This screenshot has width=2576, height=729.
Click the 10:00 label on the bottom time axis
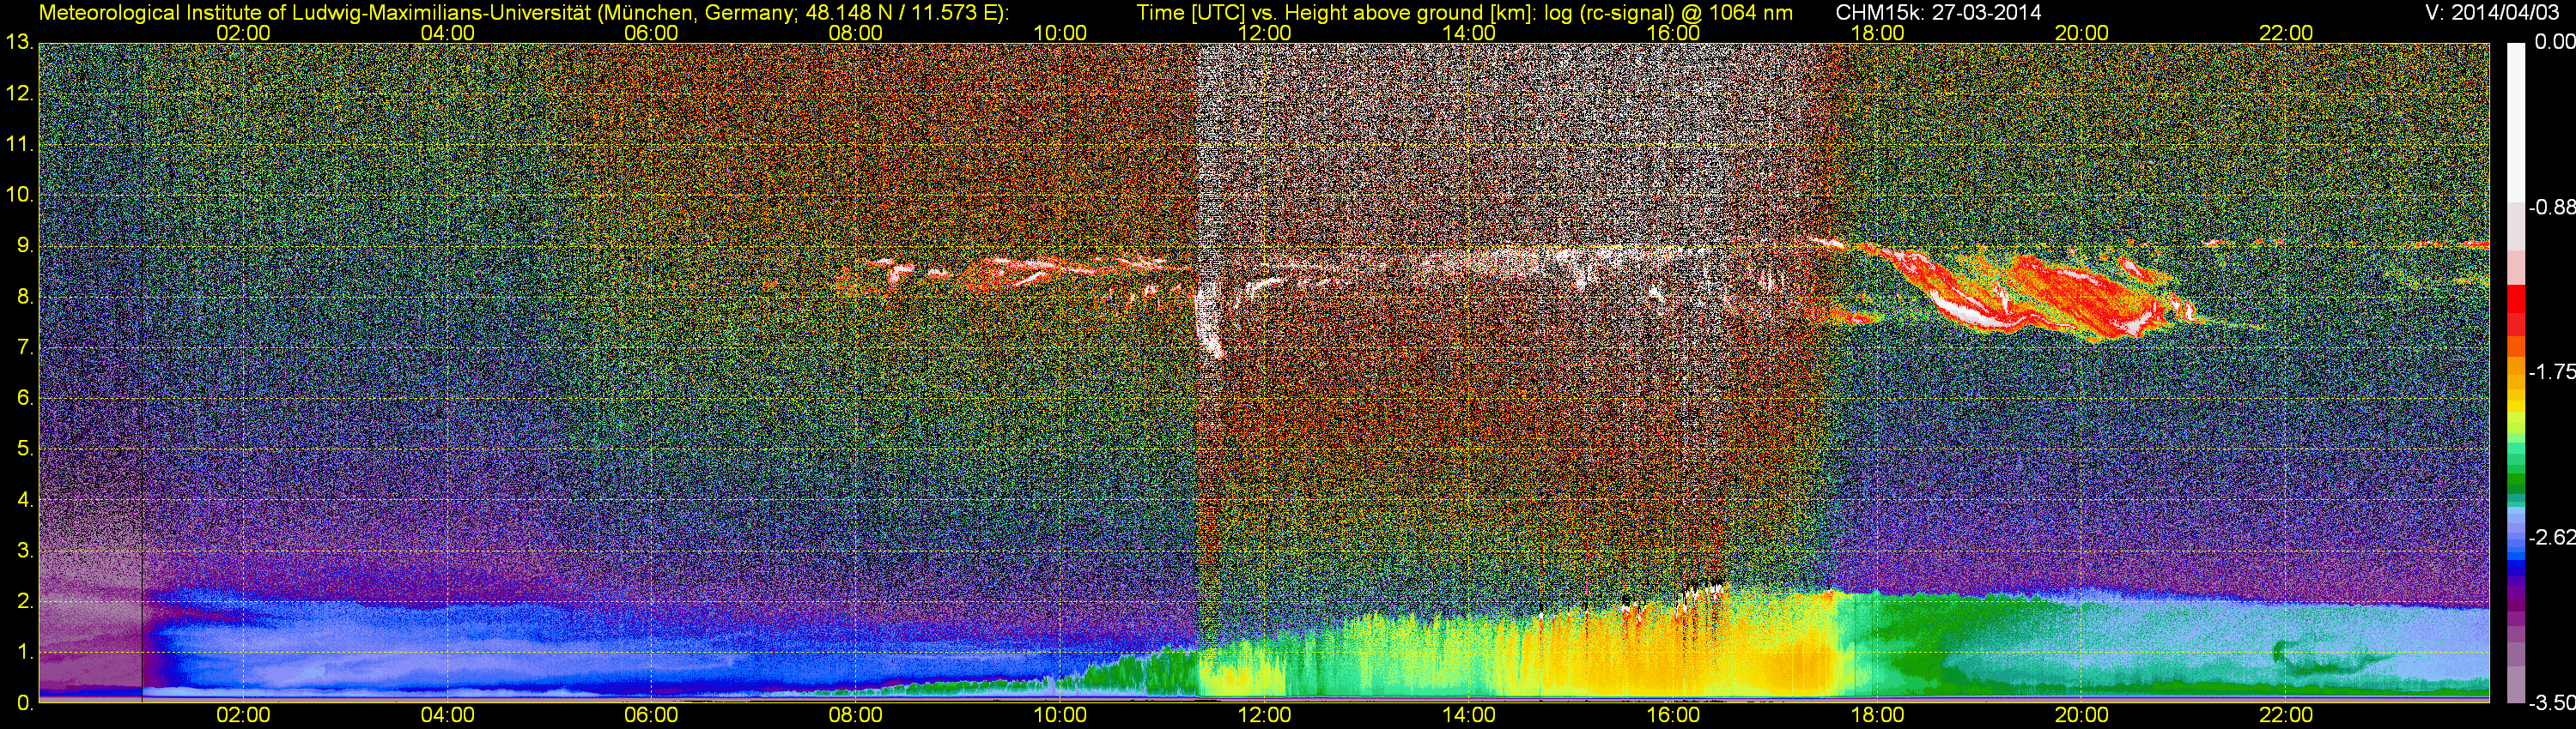(x=1060, y=715)
